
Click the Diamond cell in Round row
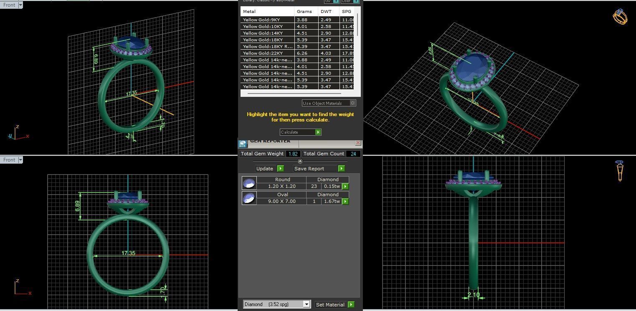click(x=328, y=180)
